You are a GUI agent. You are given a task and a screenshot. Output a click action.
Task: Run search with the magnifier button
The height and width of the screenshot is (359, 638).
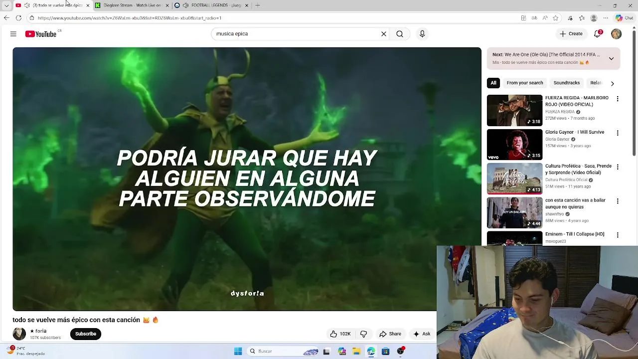point(400,34)
